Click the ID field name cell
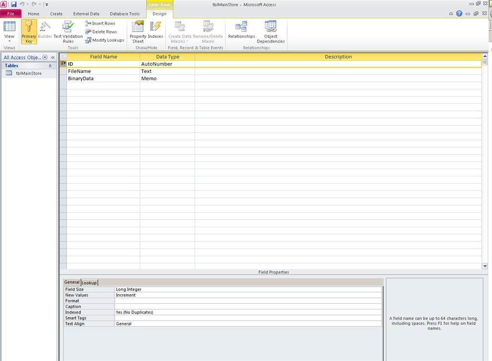Image resolution: width=492 pixels, height=361 pixels. 103,64
